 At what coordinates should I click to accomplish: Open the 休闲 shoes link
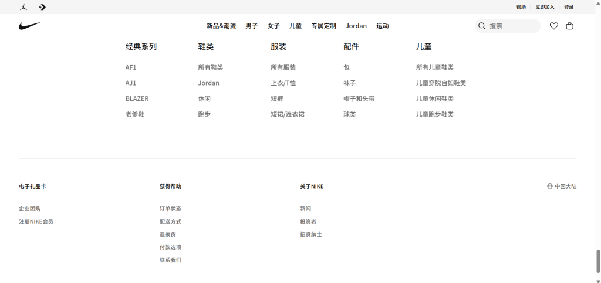(204, 98)
